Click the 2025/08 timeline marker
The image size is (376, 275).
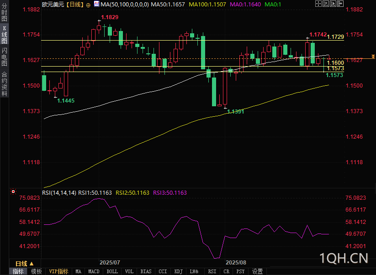point(236,263)
